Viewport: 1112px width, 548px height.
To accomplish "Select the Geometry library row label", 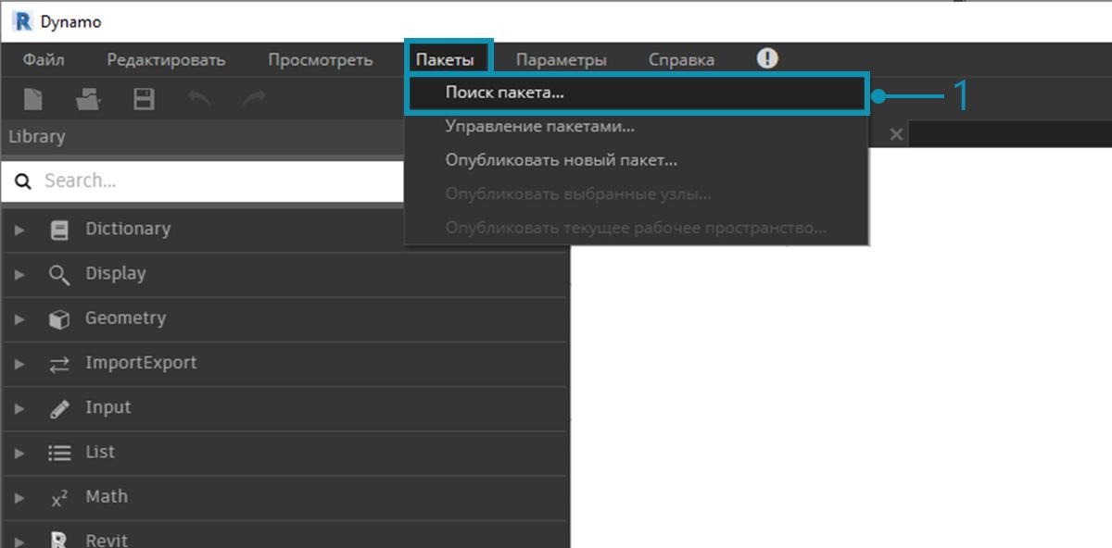I will (126, 318).
